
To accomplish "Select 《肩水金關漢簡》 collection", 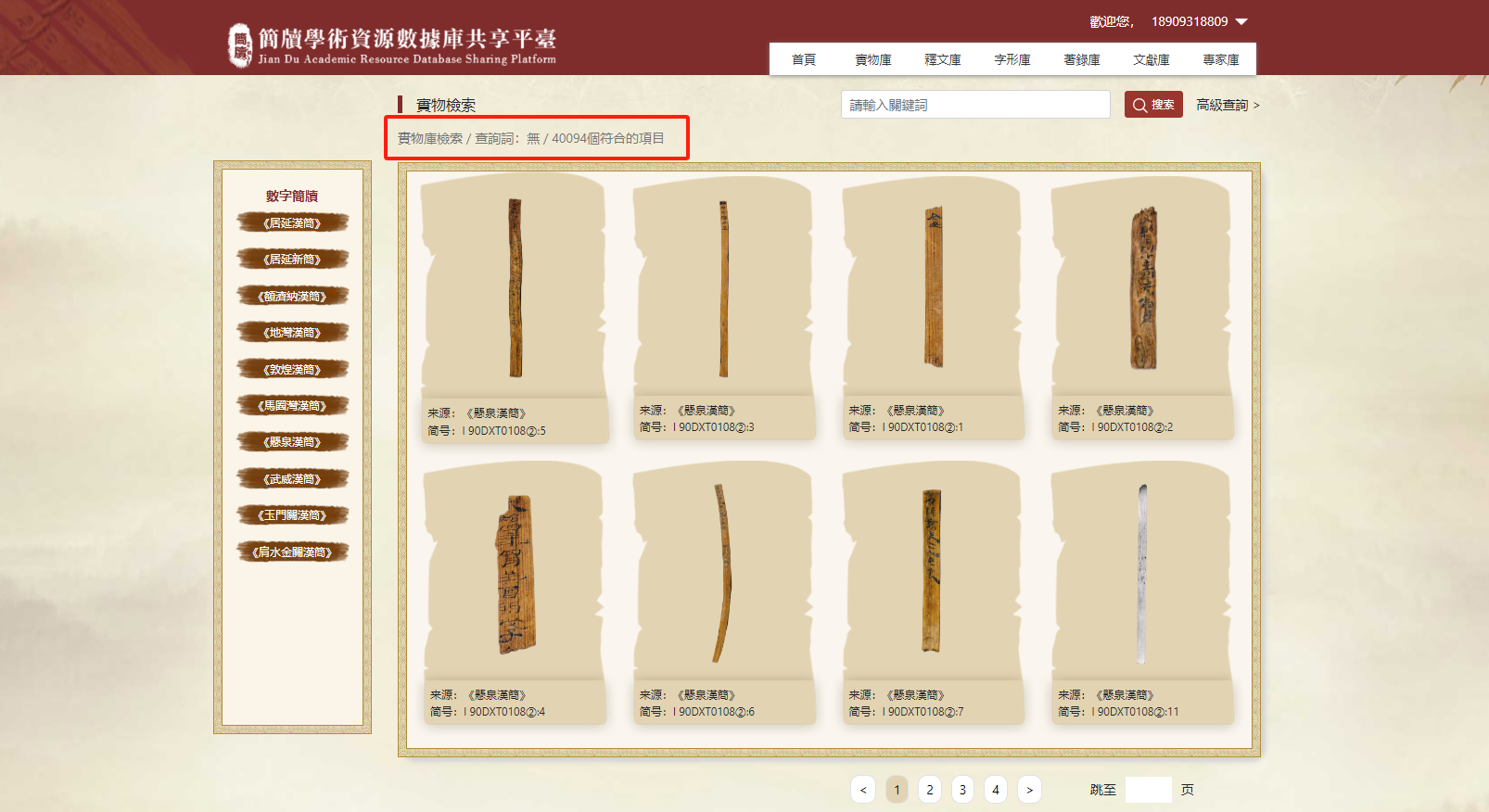I will 292,552.
